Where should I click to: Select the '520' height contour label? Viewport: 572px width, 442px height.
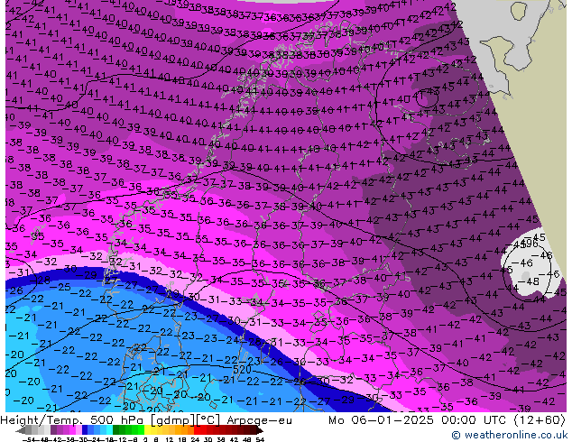tap(242, 369)
